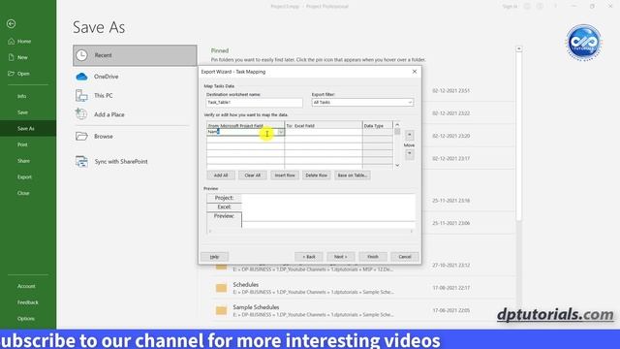Viewport: 620px width, 349px height.
Task: Close the Export Wizard dialog
Action: (x=415, y=72)
